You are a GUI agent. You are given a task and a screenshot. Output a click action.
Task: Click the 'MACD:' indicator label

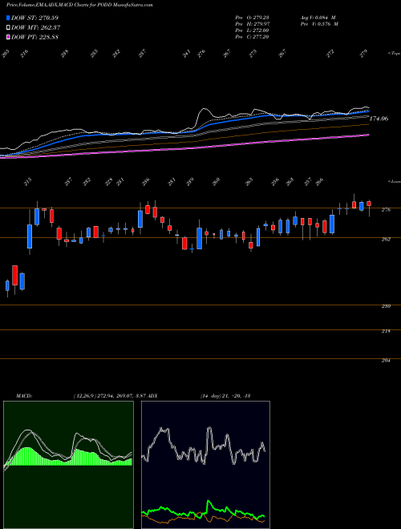tap(23, 395)
